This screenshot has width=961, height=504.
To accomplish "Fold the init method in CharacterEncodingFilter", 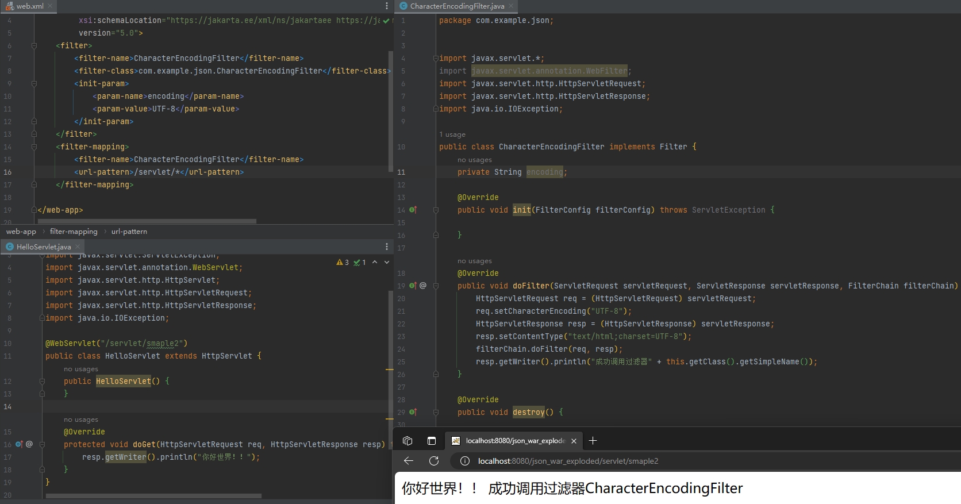I will [436, 210].
